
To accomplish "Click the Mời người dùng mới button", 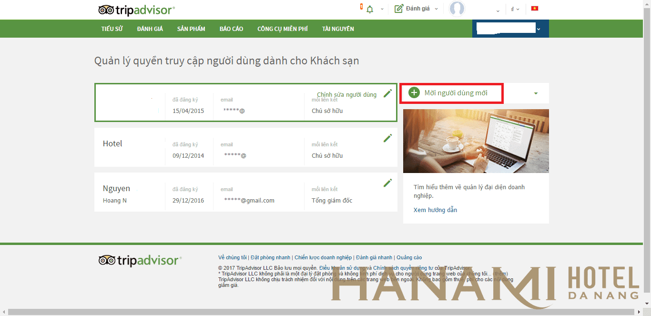I will click(451, 93).
